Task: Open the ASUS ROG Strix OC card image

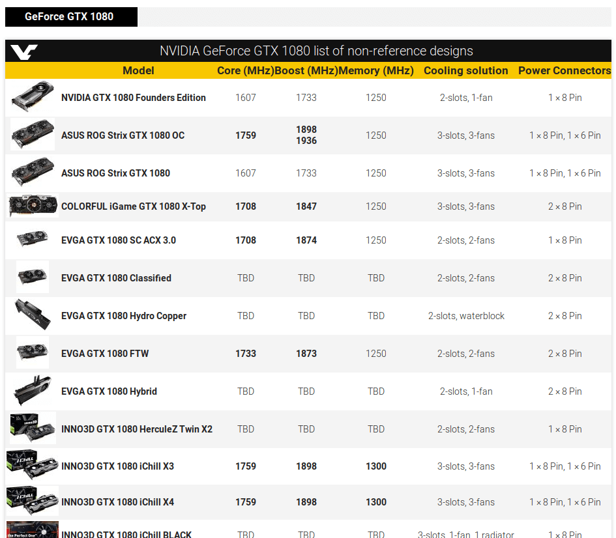Action: coord(33,134)
